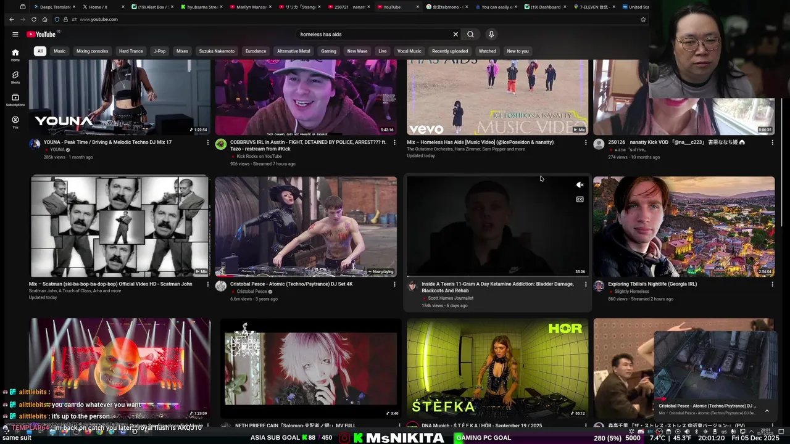Select the Suzuka Nakamoto filter chip
This screenshot has height=444, width=790.
click(x=217, y=51)
